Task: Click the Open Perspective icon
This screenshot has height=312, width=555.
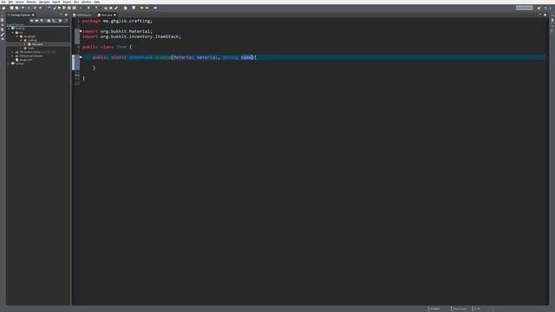Action: click(x=539, y=8)
